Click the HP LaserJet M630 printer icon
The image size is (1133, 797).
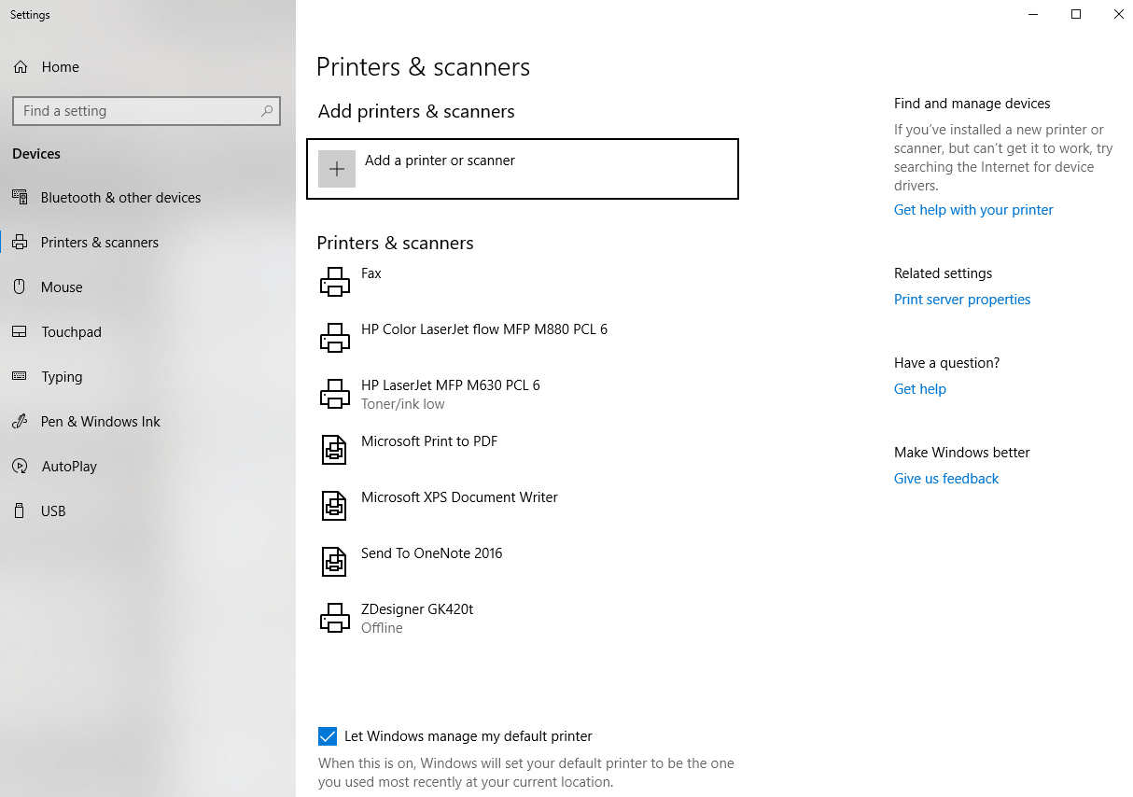[x=335, y=394]
